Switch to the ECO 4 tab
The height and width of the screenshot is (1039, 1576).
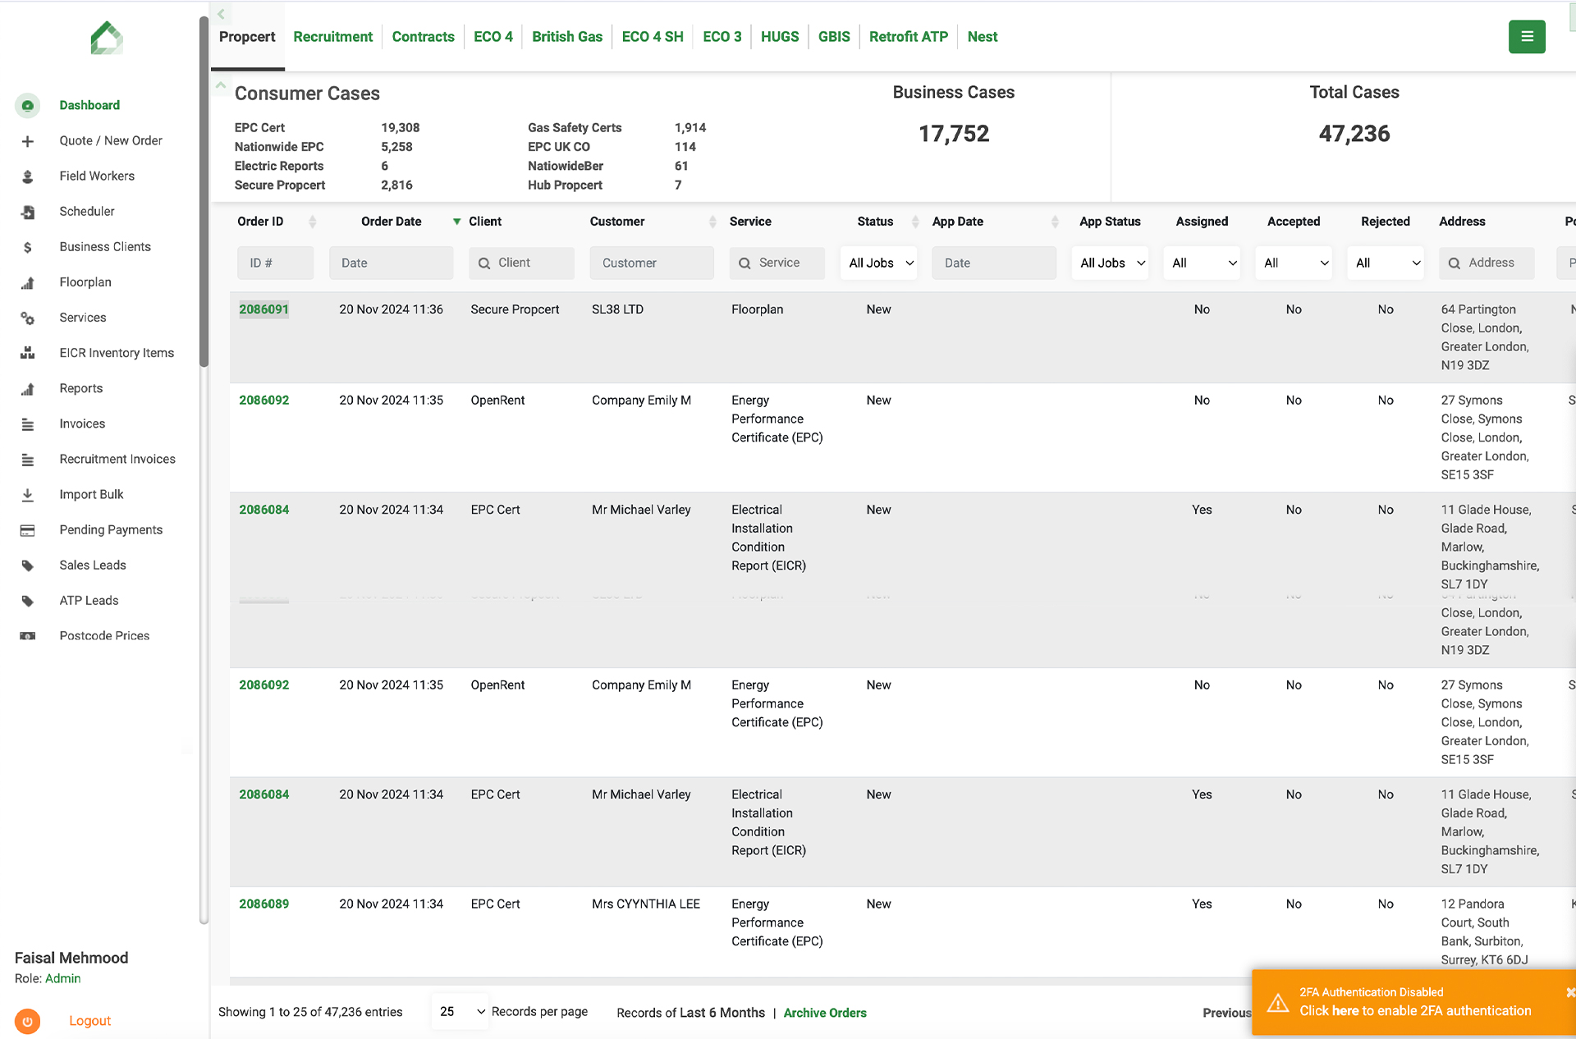(x=493, y=37)
